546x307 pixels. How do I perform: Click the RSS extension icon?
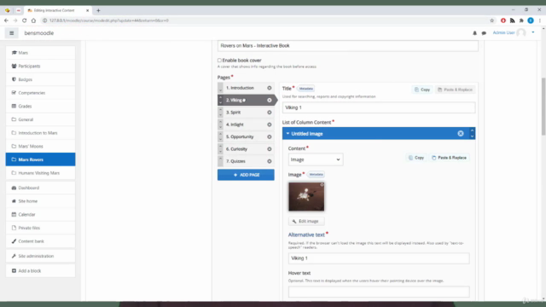coord(512,20)
